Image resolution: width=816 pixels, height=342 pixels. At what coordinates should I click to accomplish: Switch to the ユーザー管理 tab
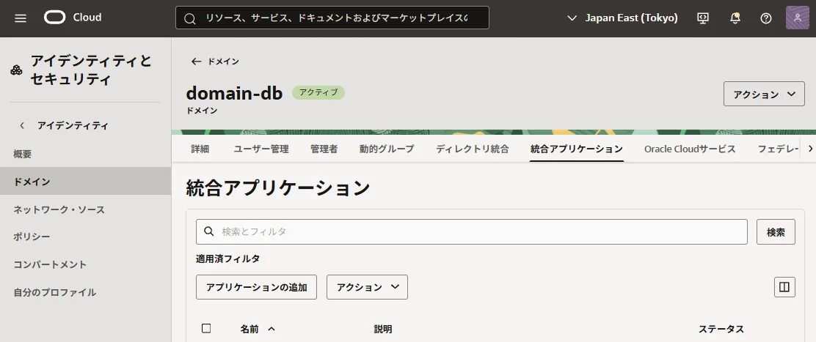coord(261,149)
